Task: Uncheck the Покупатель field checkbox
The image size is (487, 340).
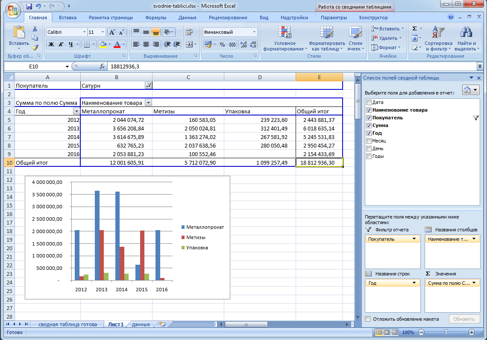Action: tap(369, 118)
